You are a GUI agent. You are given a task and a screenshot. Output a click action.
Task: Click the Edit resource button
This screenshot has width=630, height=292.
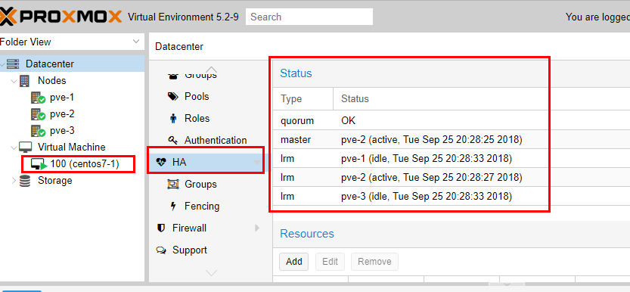point(330,262)
